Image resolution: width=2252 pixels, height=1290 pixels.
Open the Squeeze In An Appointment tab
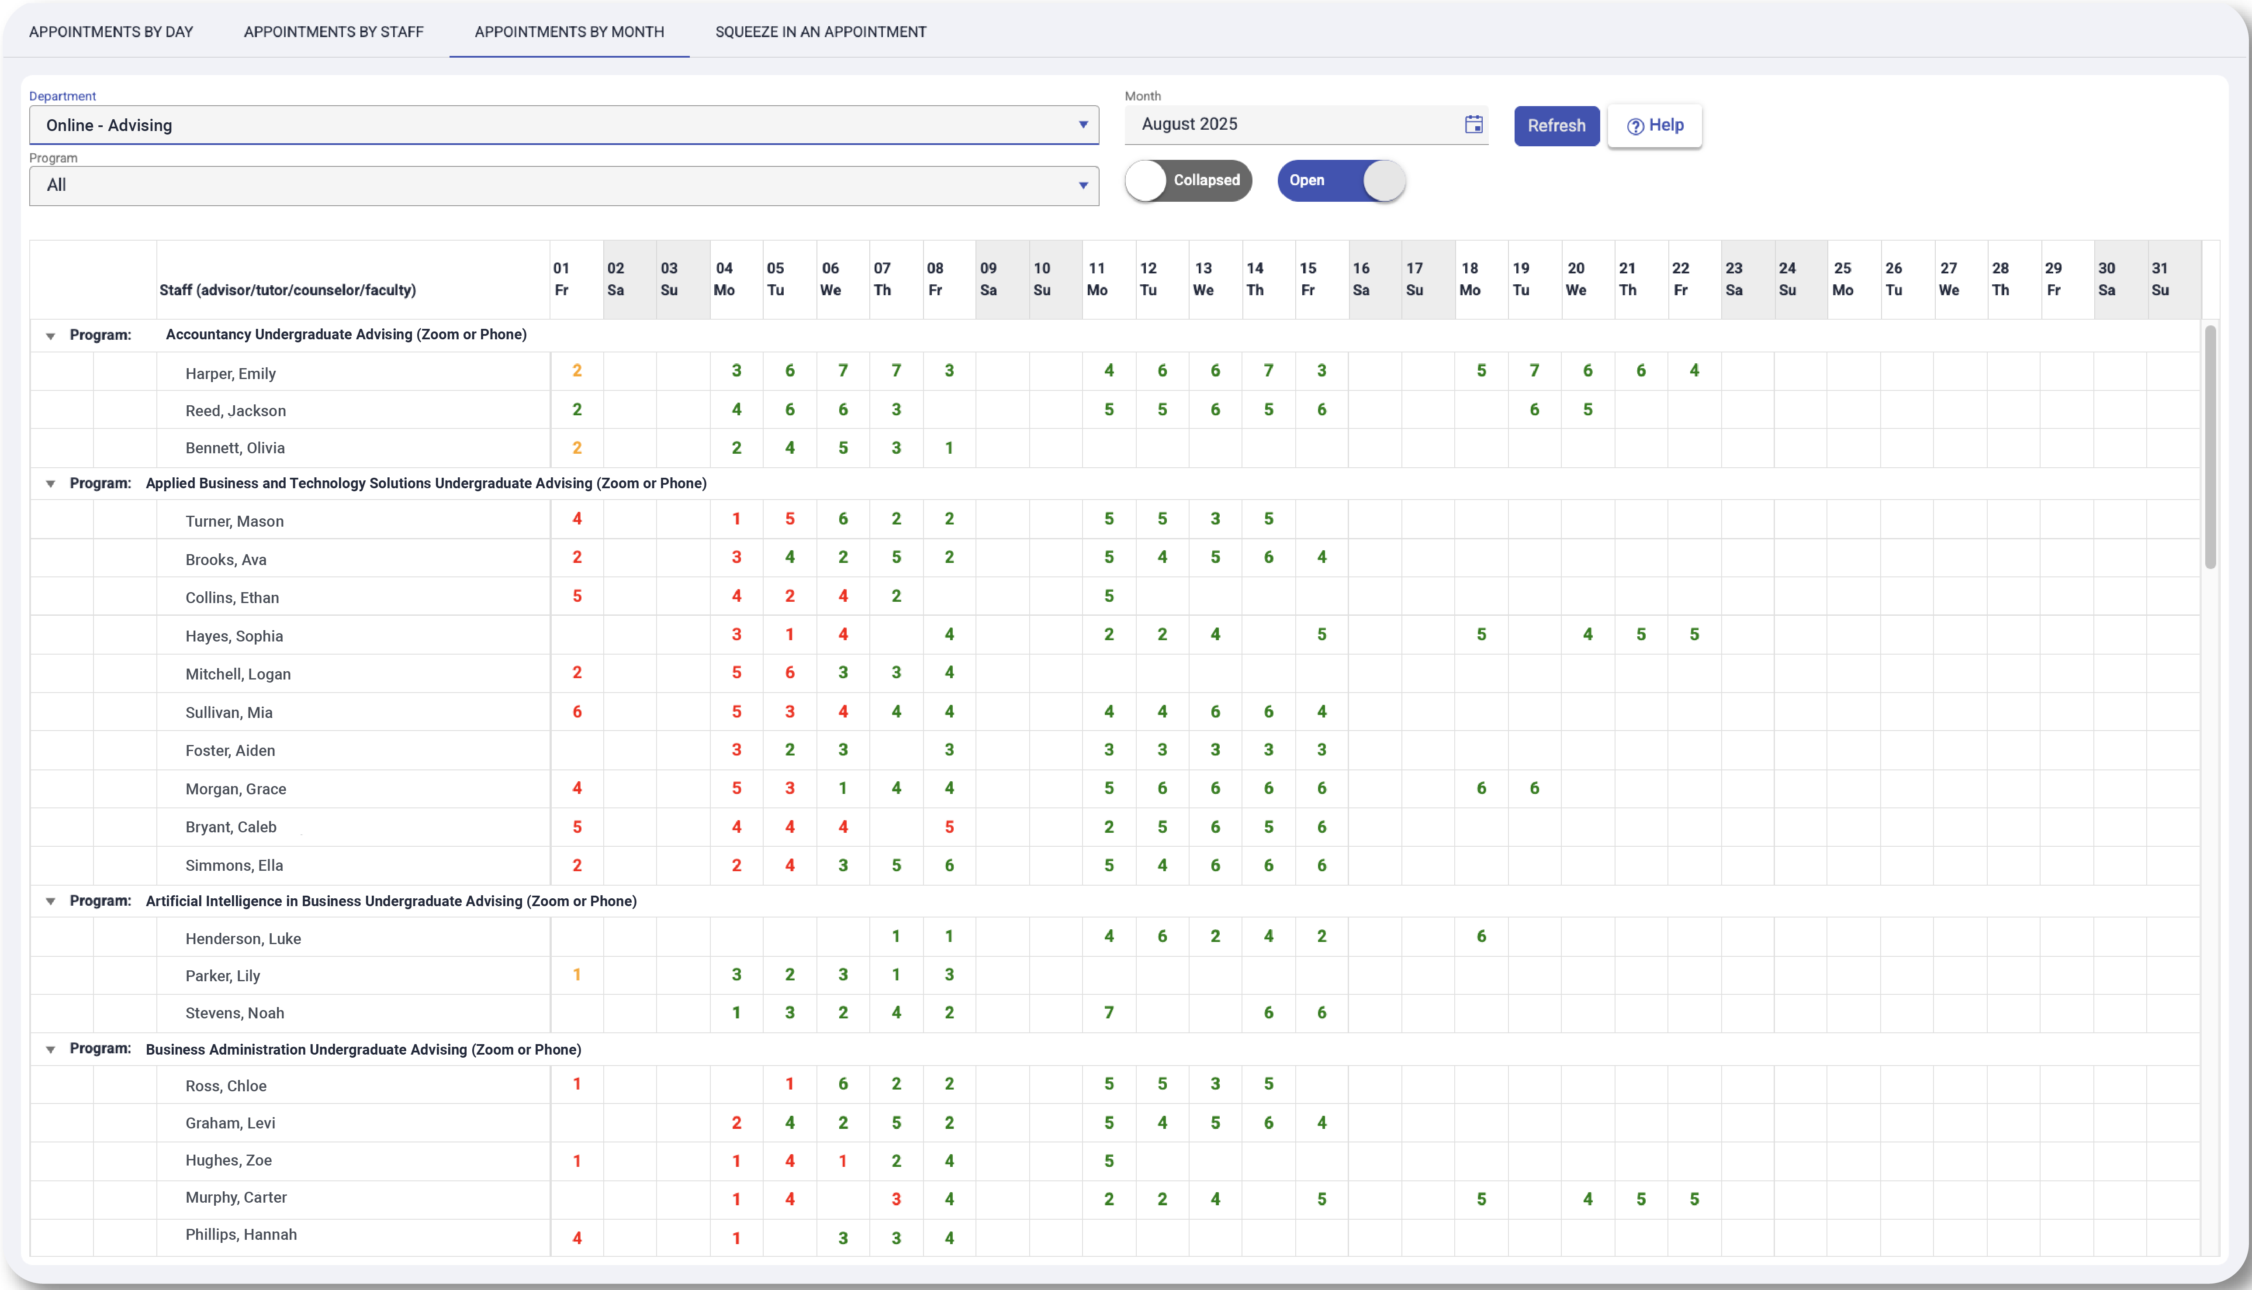[821, 32]
